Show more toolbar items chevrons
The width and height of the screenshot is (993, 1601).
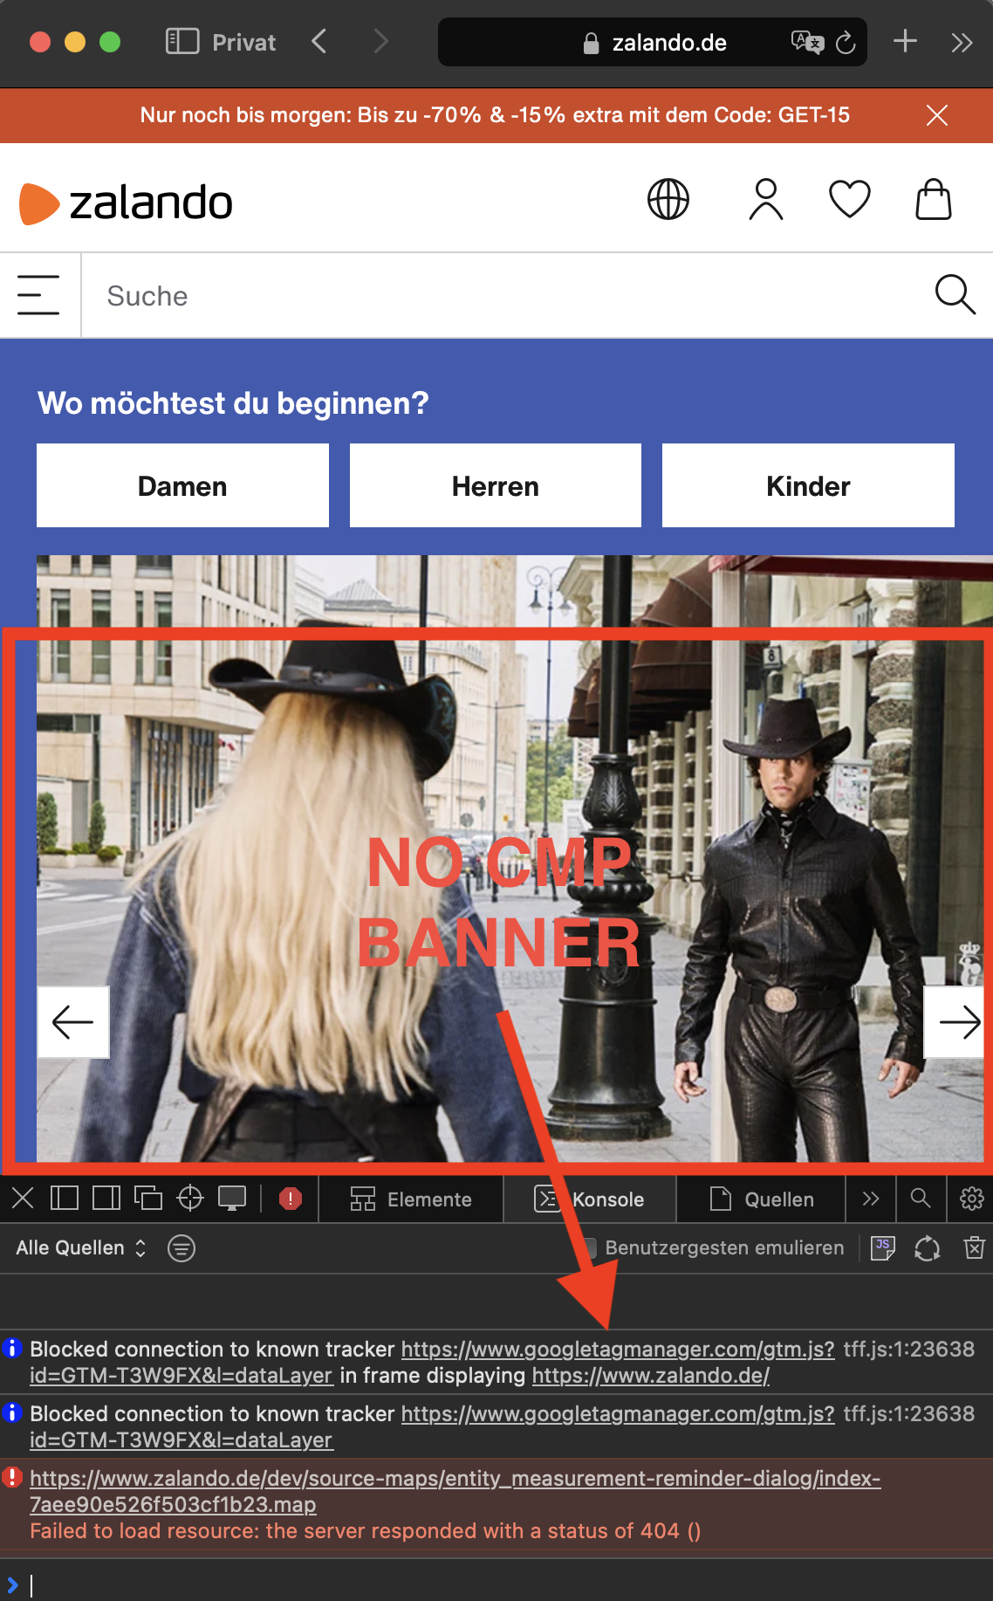pyautogui.click(x=962, y=42)
